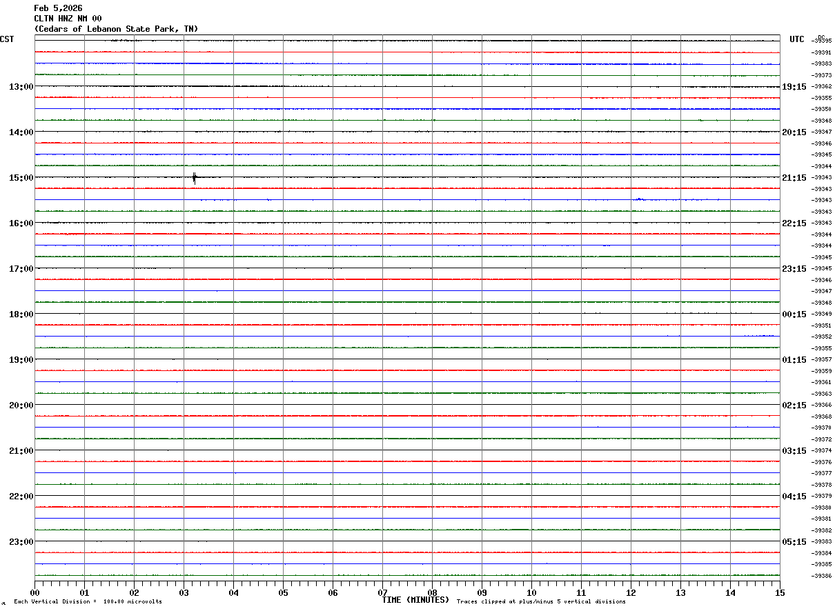Click minute tick label 09 on bottom axis
The image size is (835, 611).
(x=482, y=592)
